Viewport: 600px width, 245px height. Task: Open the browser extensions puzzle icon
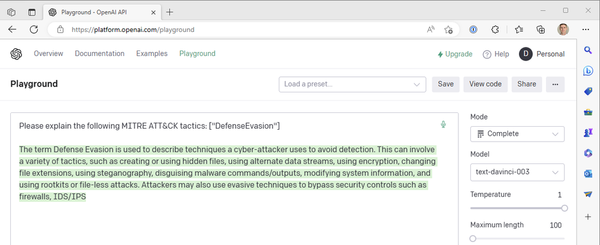pos(495,29)
